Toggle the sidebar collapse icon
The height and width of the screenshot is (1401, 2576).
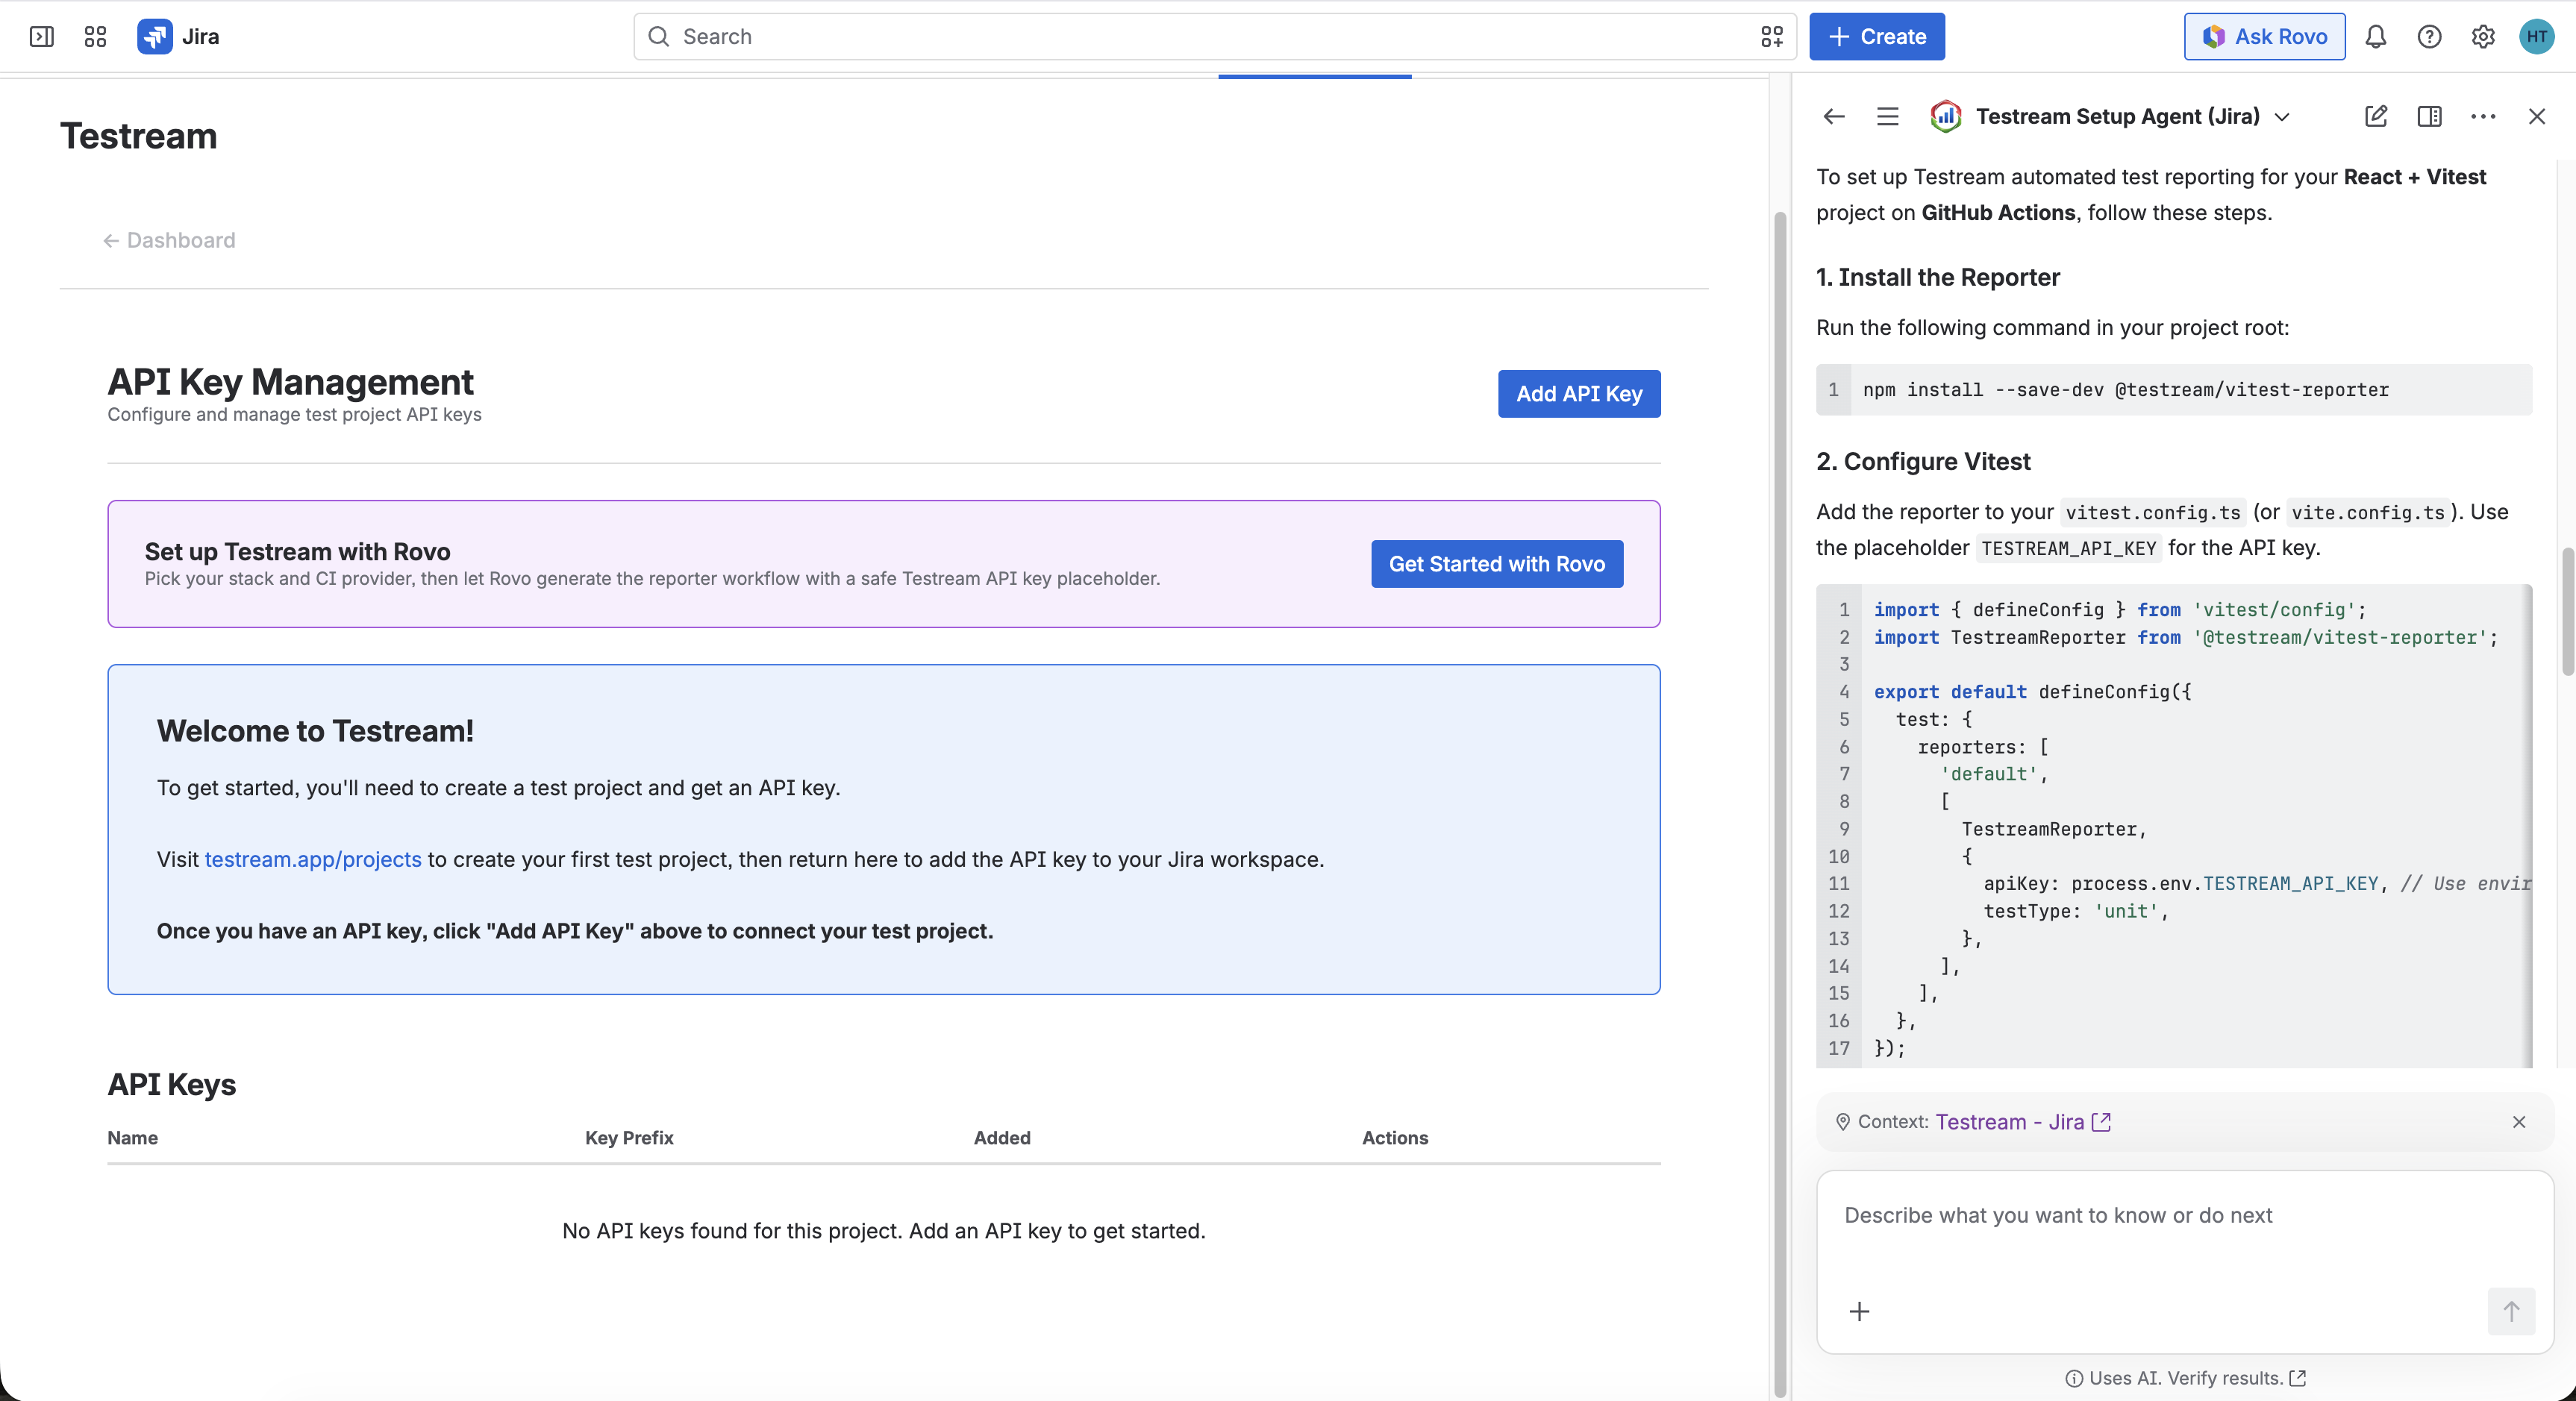41,37
